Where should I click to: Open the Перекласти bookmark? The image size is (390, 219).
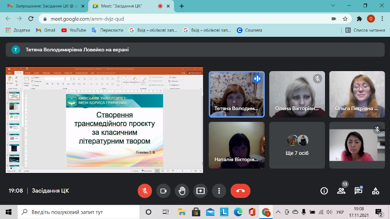[108, 30]
